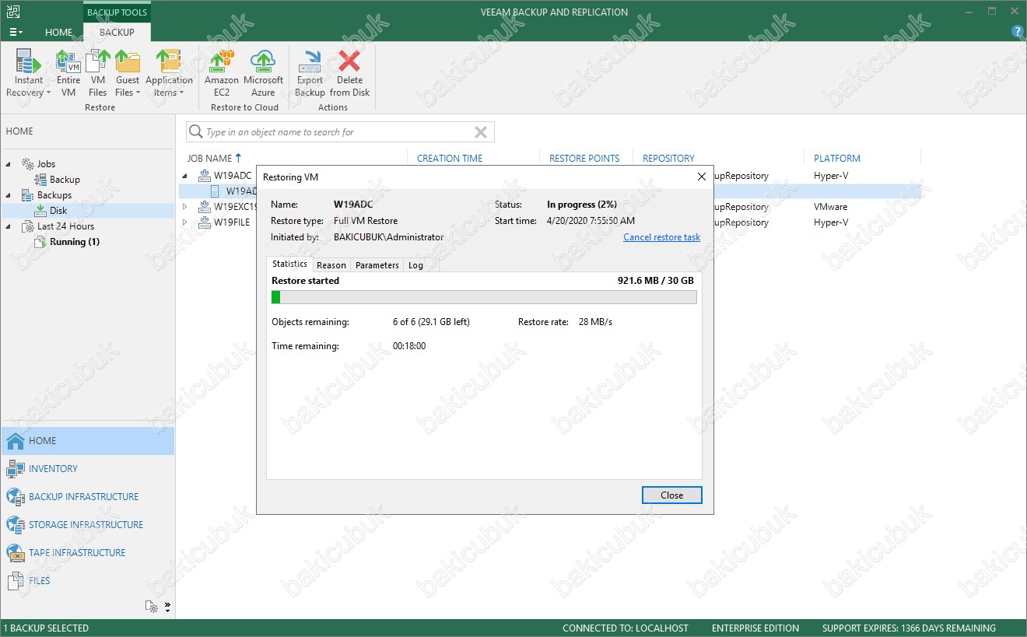
Task: Sort by the JOB NAME column header
Action: (x=214, y=158)
